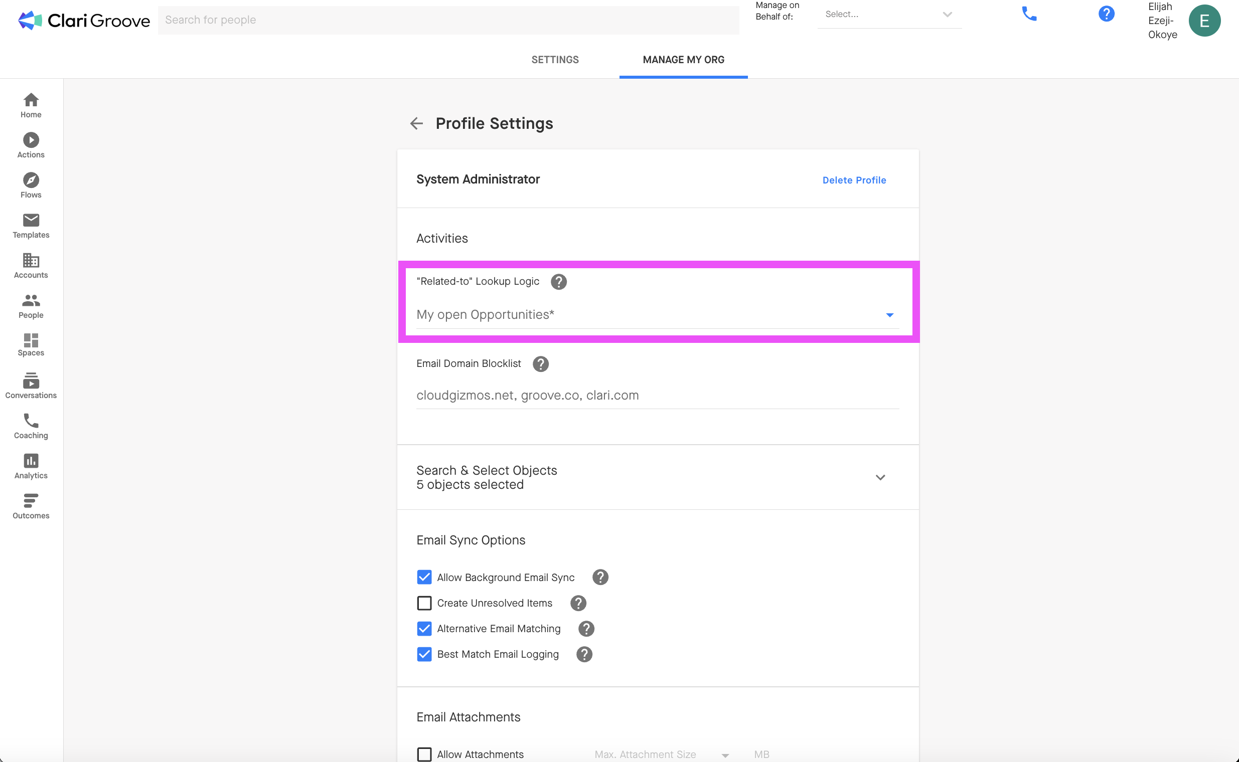Click the Delete Profile link
1239x762 pixels.
[x=854, y=180]
